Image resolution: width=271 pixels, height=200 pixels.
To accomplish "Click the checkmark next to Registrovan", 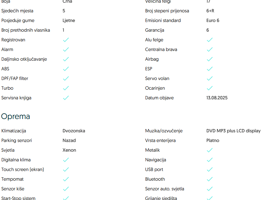I will coord(66,40).
